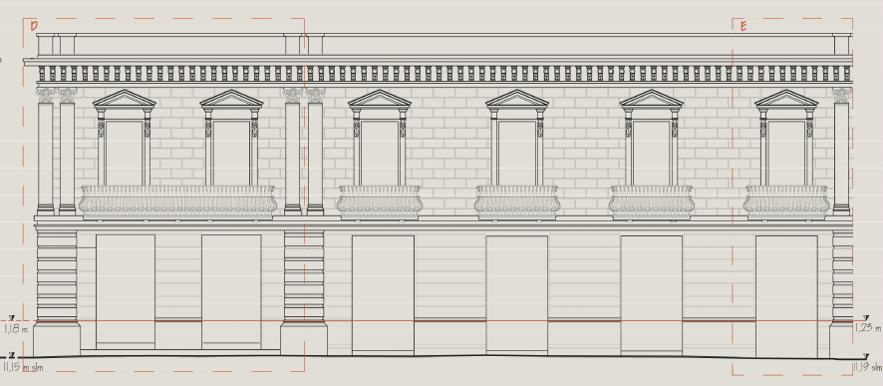Pick the leftmost pedimented upper-floor window
This screenshot has width=883, height=386.
[124, 138]
